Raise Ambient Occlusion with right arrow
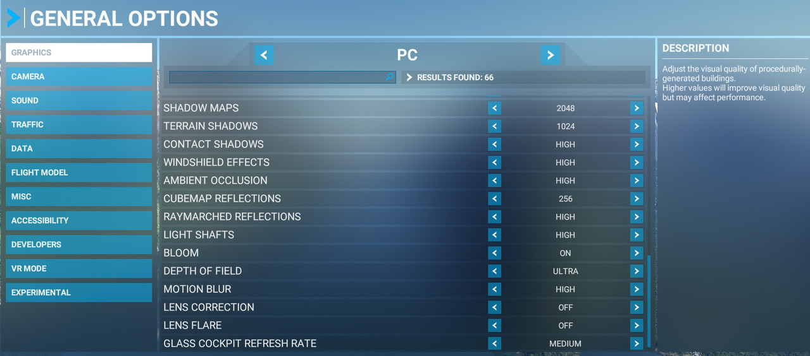This screenshot has height=356, width=810. pos(637,181)
